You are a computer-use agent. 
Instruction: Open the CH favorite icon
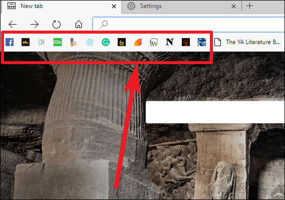pos(42,42)
